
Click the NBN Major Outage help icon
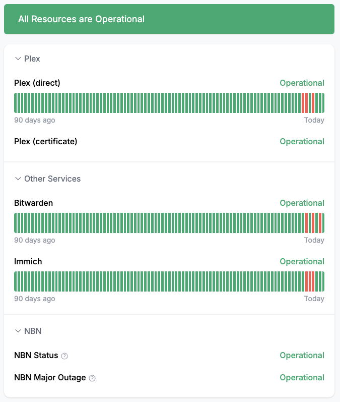click(x=92, y=378)
